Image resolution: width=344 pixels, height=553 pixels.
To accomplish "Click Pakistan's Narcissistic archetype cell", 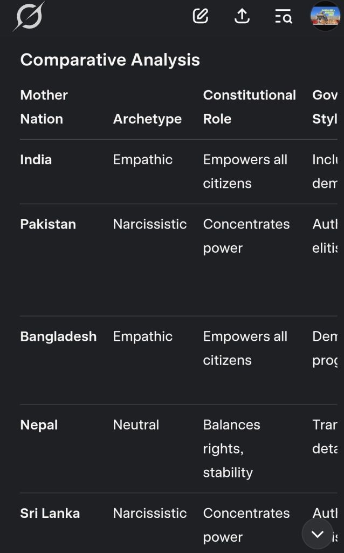I will coord(149,224).
